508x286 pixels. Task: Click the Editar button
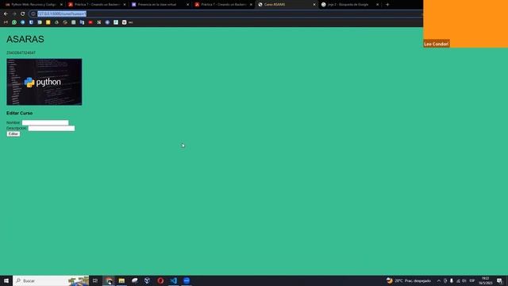13,134
